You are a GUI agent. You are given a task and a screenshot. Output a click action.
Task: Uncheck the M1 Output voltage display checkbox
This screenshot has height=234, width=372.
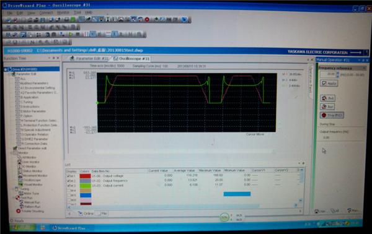click(x=69, y=176)
